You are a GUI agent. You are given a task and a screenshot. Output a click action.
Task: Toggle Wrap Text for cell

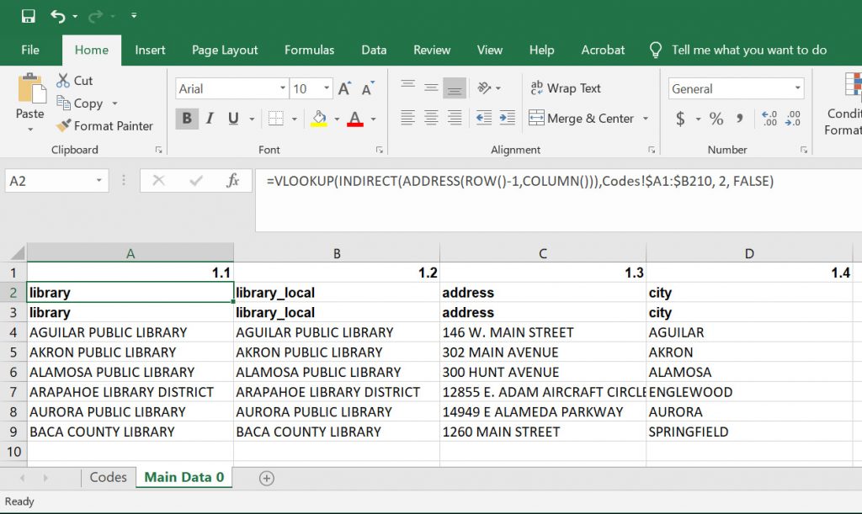coord(565,88)
